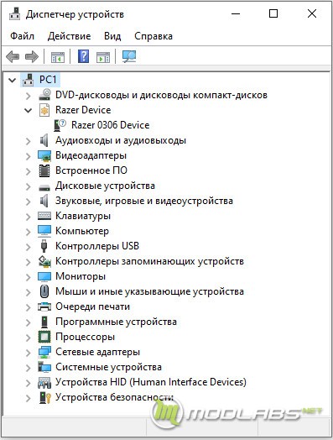Expand Мыши и иные указывающие устройства
The height and width of the screenshot is (440, 333).
coord(28,292)
